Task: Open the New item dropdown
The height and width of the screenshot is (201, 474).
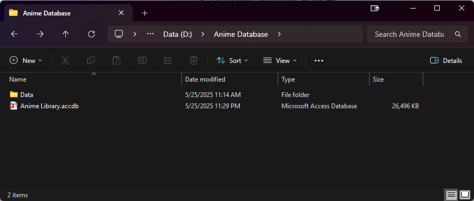Action: [26, 61]
